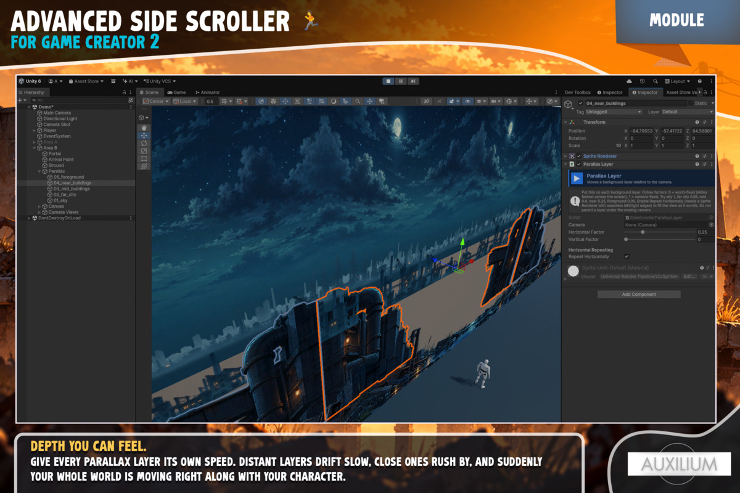This screenshot has height=493, width=740.
Task: Uncheck Repeat Horizontally
Action: pos(627,256)
